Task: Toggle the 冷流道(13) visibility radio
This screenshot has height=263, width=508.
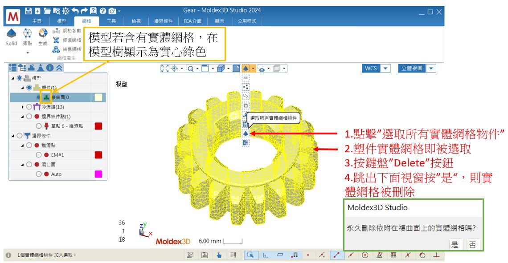Action: pos(29,107)
